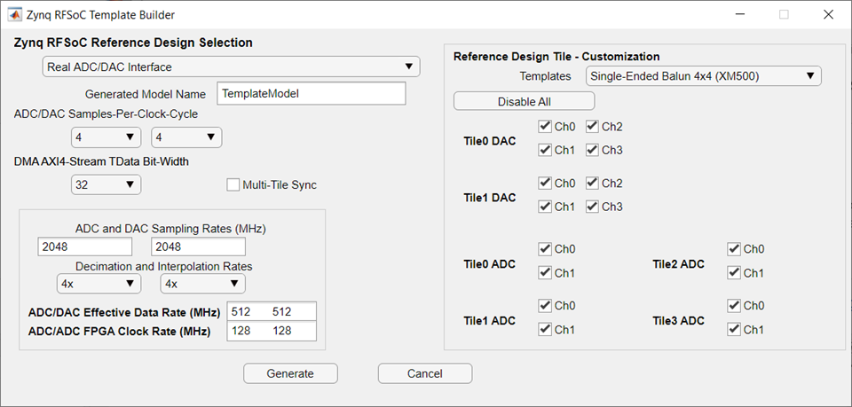
Task: Toggle Ch1 checkbox for Tile2 ADC
Action: coord(734,273)
